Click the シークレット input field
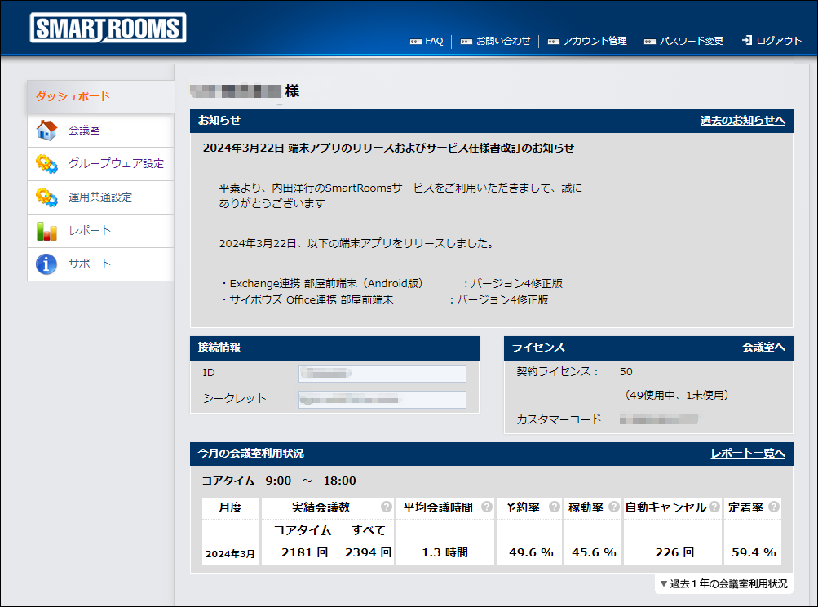The height and width of the screenshot is (607, 818). click(x=382, y=400)
